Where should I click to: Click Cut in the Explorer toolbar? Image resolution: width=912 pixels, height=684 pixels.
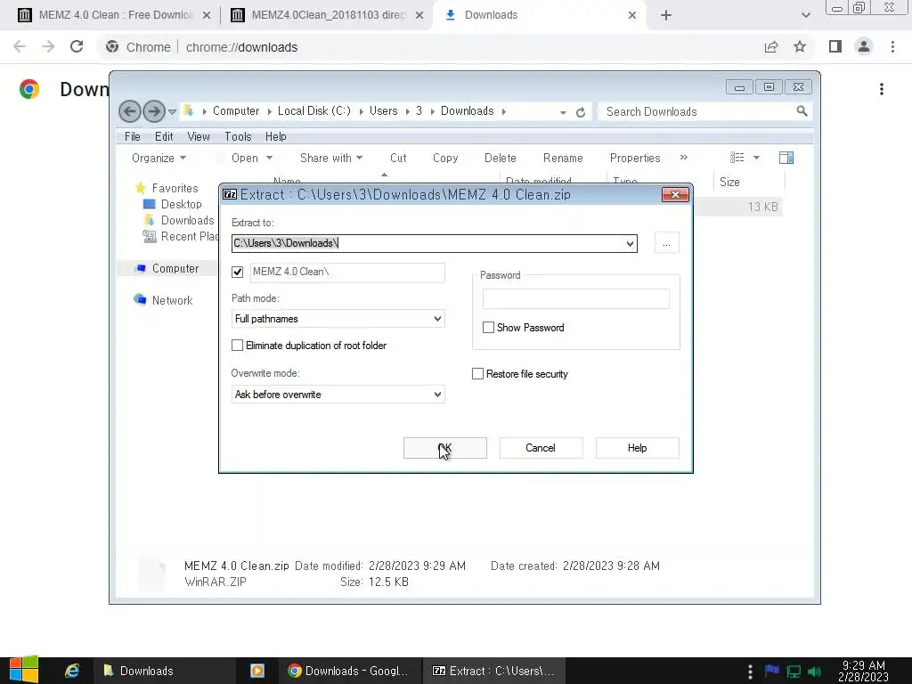point(398,159)
